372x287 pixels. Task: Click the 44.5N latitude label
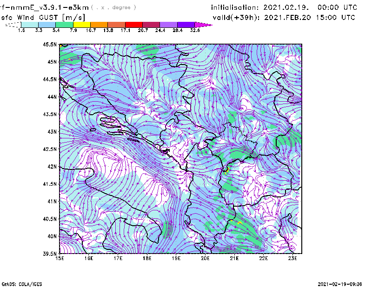(50, 79)
